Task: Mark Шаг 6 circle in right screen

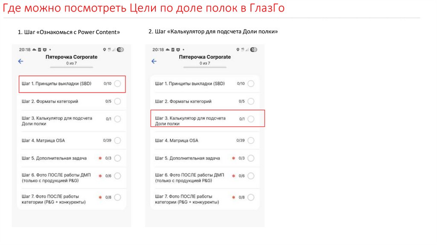Action: point(251,176)
